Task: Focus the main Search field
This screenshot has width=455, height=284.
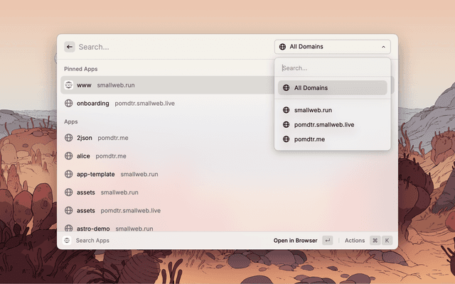Action: (x=171, y=47)
